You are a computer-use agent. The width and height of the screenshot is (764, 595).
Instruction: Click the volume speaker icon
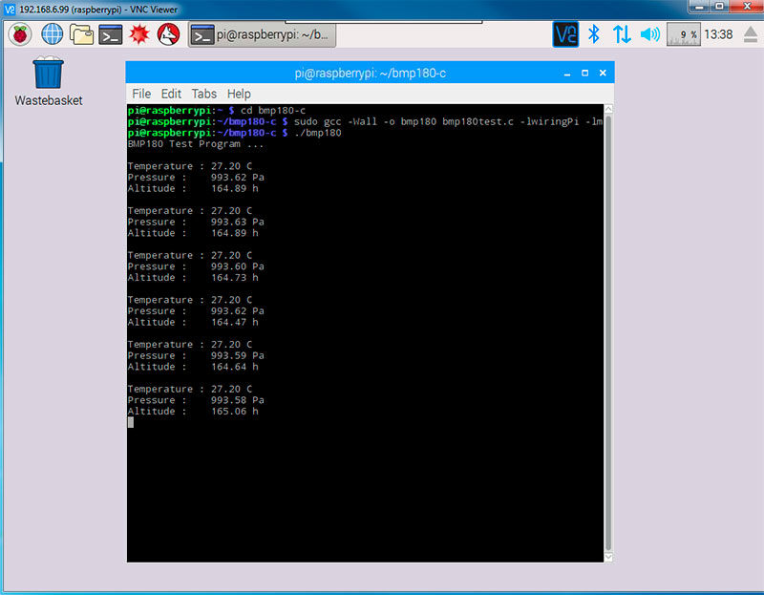[650, 34]
